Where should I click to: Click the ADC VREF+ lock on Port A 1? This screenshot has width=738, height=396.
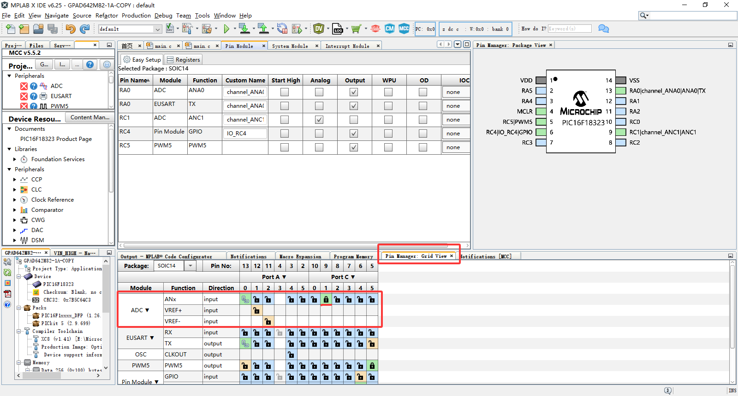256,310
